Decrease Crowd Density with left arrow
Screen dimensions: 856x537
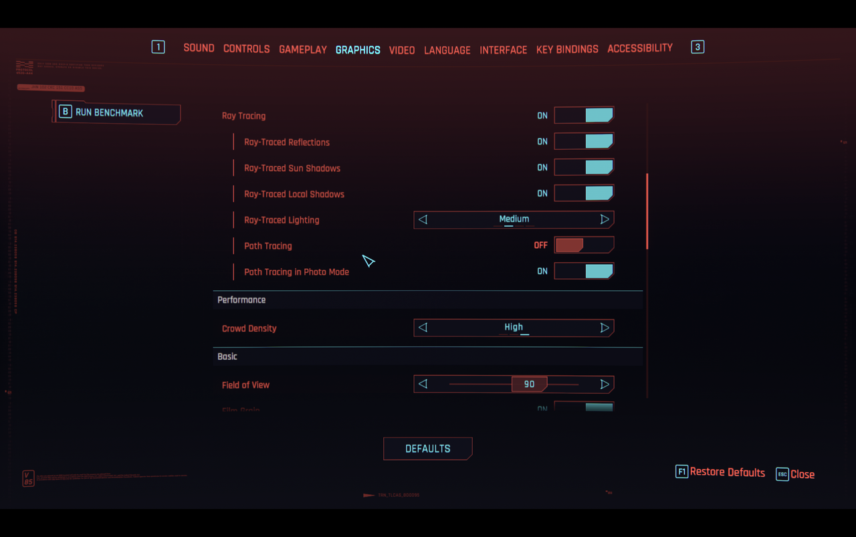(423, 328)
